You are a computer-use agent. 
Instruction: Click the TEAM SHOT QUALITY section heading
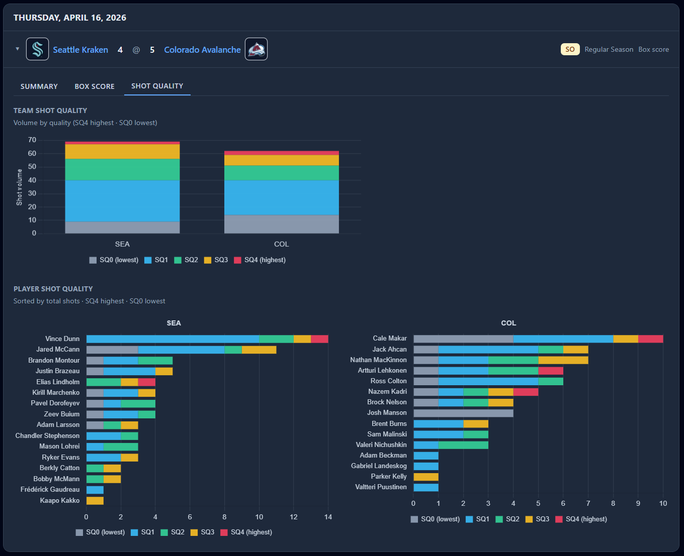coord(50,110)
